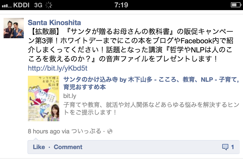The width and height of the screenshot is (243, 162).
Task: Click the globe public audience icon
Action: tap(110, 131)
